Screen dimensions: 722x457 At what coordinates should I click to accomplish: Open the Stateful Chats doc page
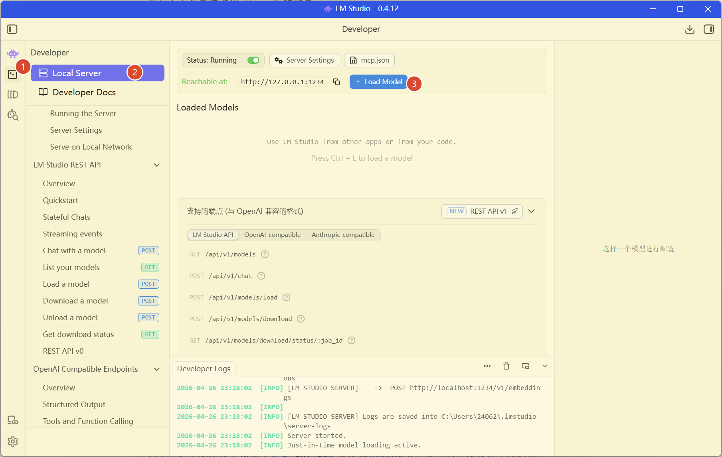click(x=67, y=217)
